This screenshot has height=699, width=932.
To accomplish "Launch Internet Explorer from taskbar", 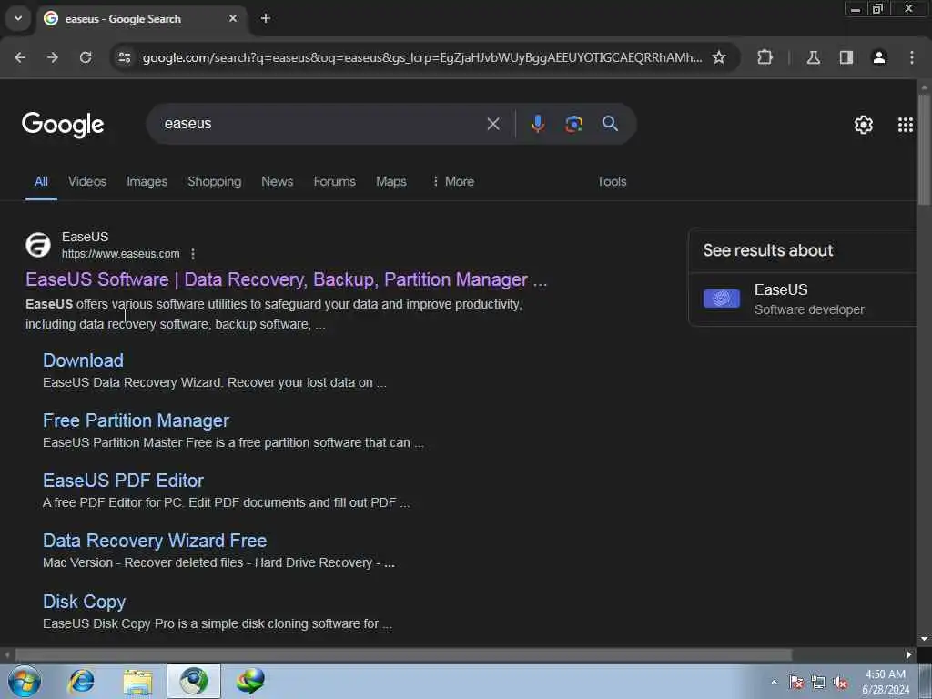I will click(81, 681).
